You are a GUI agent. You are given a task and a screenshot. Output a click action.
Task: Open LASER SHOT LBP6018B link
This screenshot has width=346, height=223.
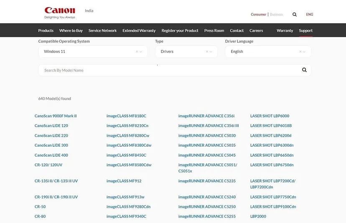(271, 125)
